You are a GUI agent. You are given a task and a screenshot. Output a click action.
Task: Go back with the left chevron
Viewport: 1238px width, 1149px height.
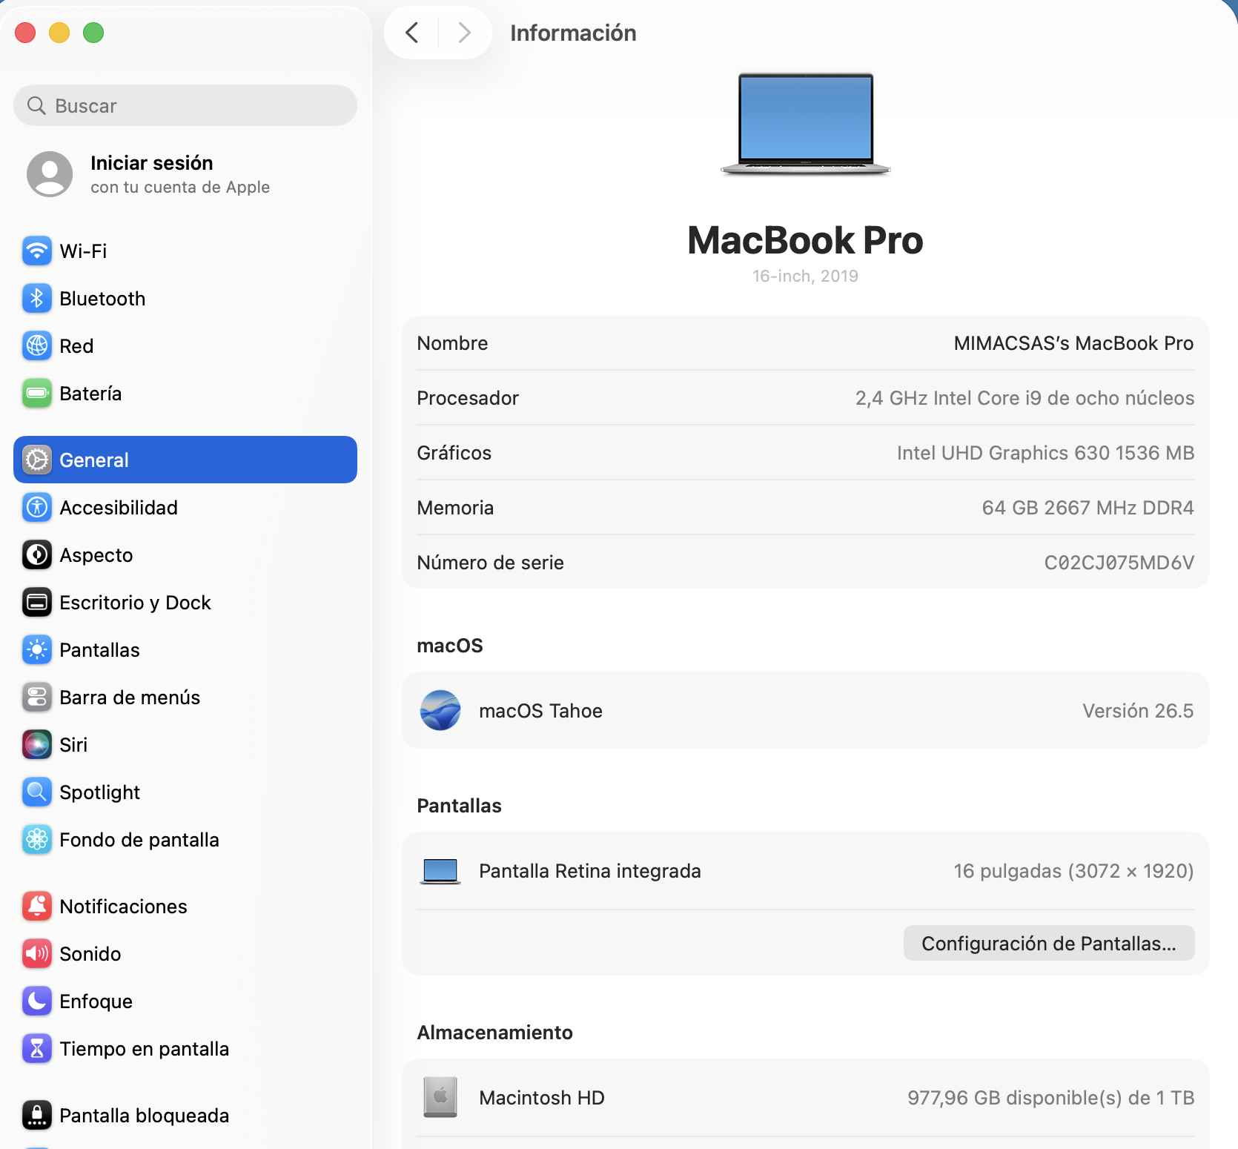412,33
